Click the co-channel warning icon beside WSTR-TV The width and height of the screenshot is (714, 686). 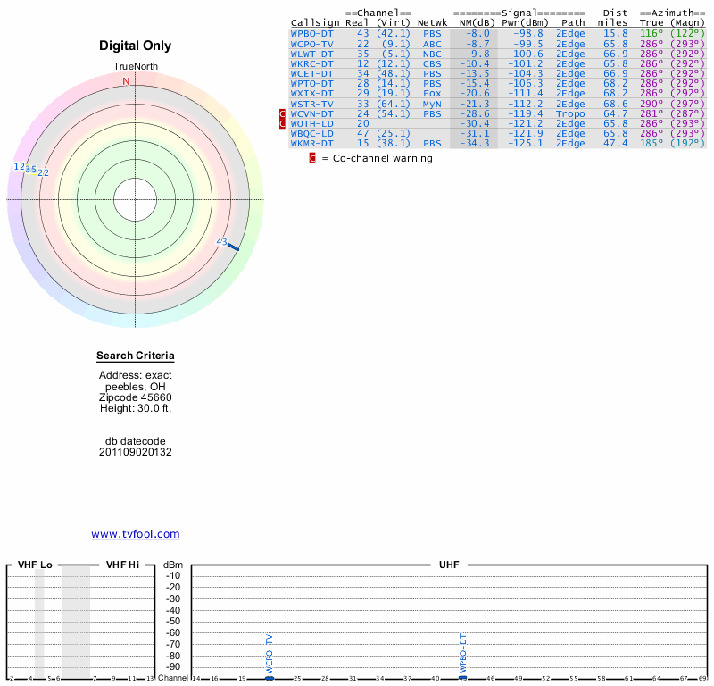[283, 113]
